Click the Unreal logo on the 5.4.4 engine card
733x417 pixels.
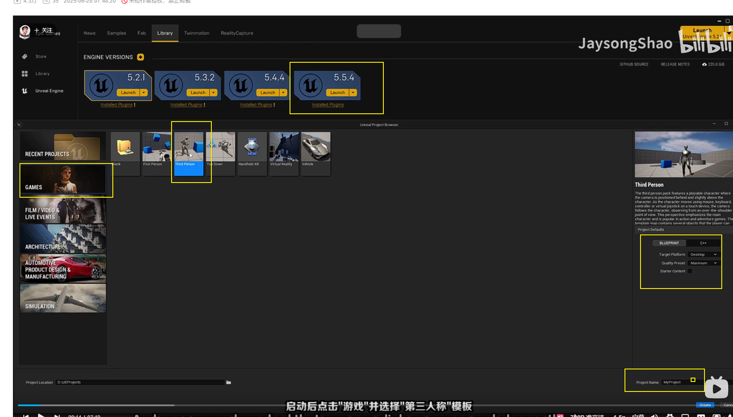tap(241, 86)
